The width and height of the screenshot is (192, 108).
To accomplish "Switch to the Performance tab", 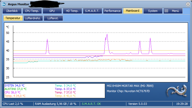I will click(113, 11).
